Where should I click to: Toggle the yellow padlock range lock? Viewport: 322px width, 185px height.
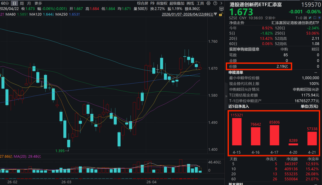[221, 14]
